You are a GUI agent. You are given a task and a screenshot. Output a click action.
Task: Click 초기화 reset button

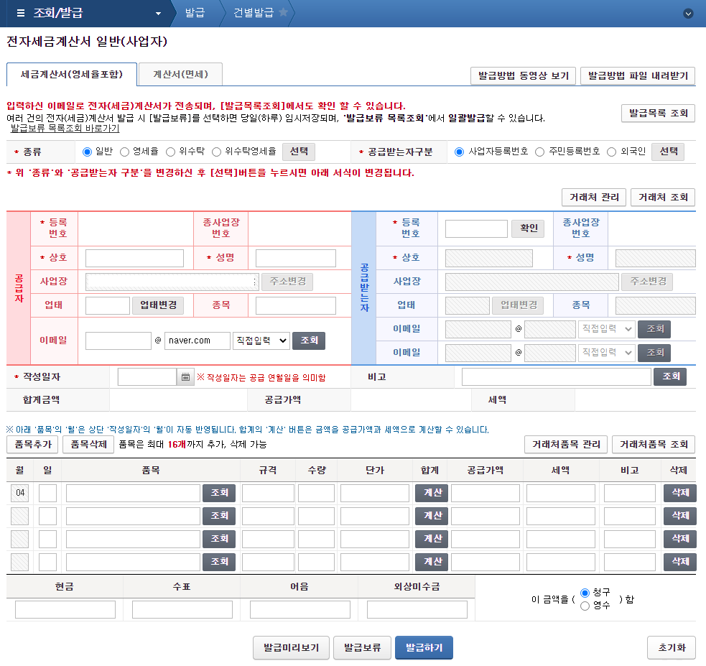point(672,648)
